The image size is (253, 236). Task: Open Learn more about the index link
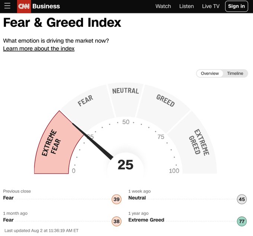coord(39,49)
